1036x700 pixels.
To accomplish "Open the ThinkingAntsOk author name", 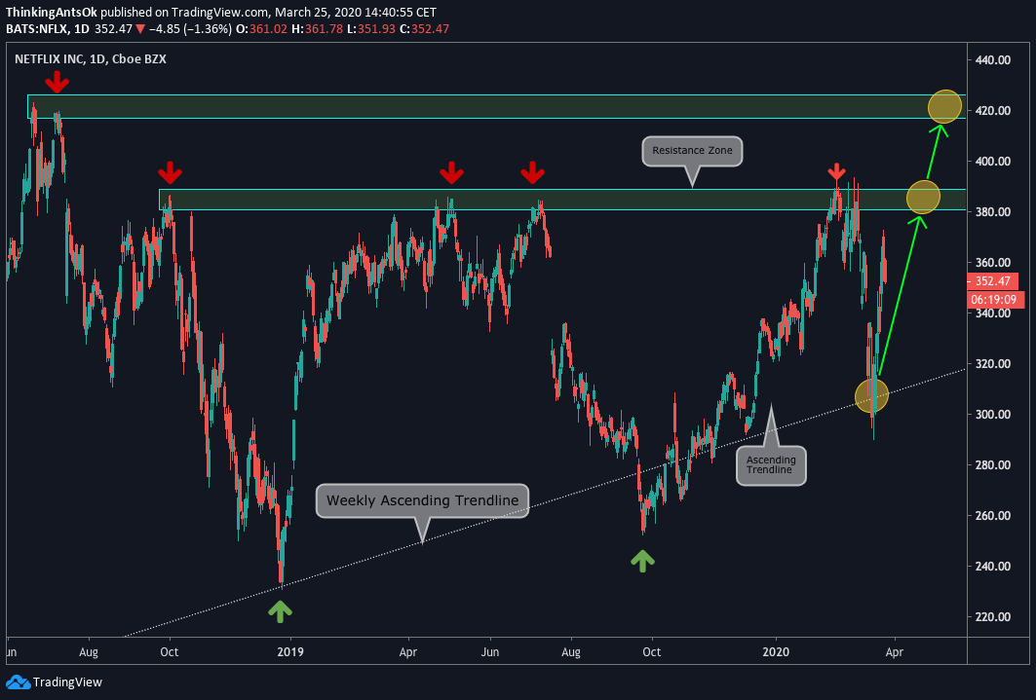I will coord(51,13).
